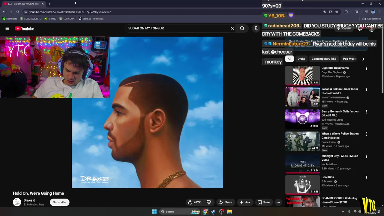Open options for Cool Kids video

tap(366, 178)
